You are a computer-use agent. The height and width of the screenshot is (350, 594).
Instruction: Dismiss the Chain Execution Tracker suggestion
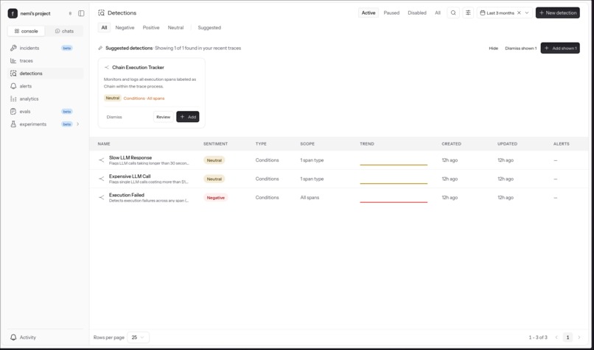pyautogui.click(x=114, y=117)
